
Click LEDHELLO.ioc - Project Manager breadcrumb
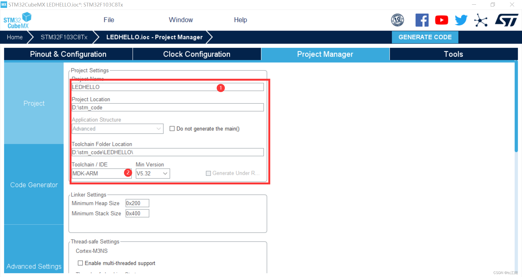click(x=154, y=37)
